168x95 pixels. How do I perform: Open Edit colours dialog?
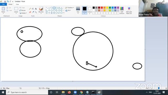point(122,10)
